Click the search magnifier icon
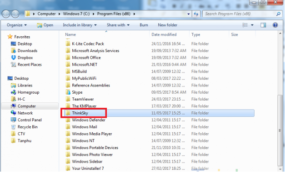 278,14
